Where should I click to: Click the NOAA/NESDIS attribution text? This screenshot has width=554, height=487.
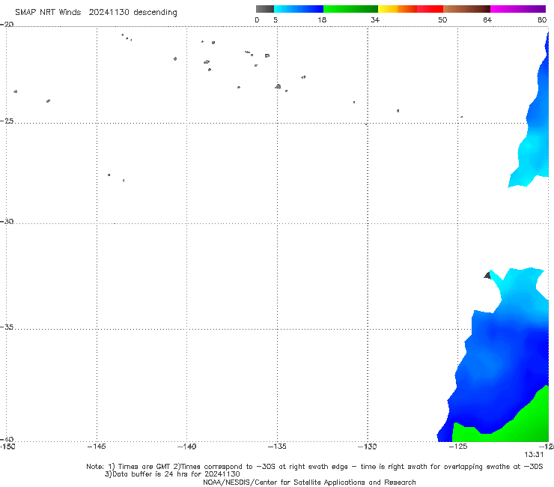(x=309, y=482)
